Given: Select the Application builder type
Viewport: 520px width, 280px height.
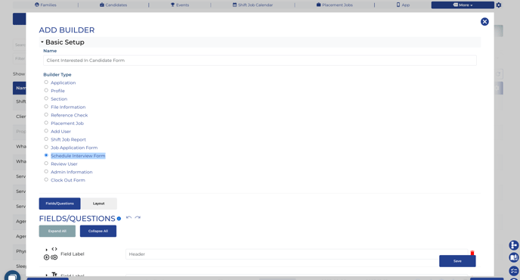Looking at the screenshot, I should 46,82.
